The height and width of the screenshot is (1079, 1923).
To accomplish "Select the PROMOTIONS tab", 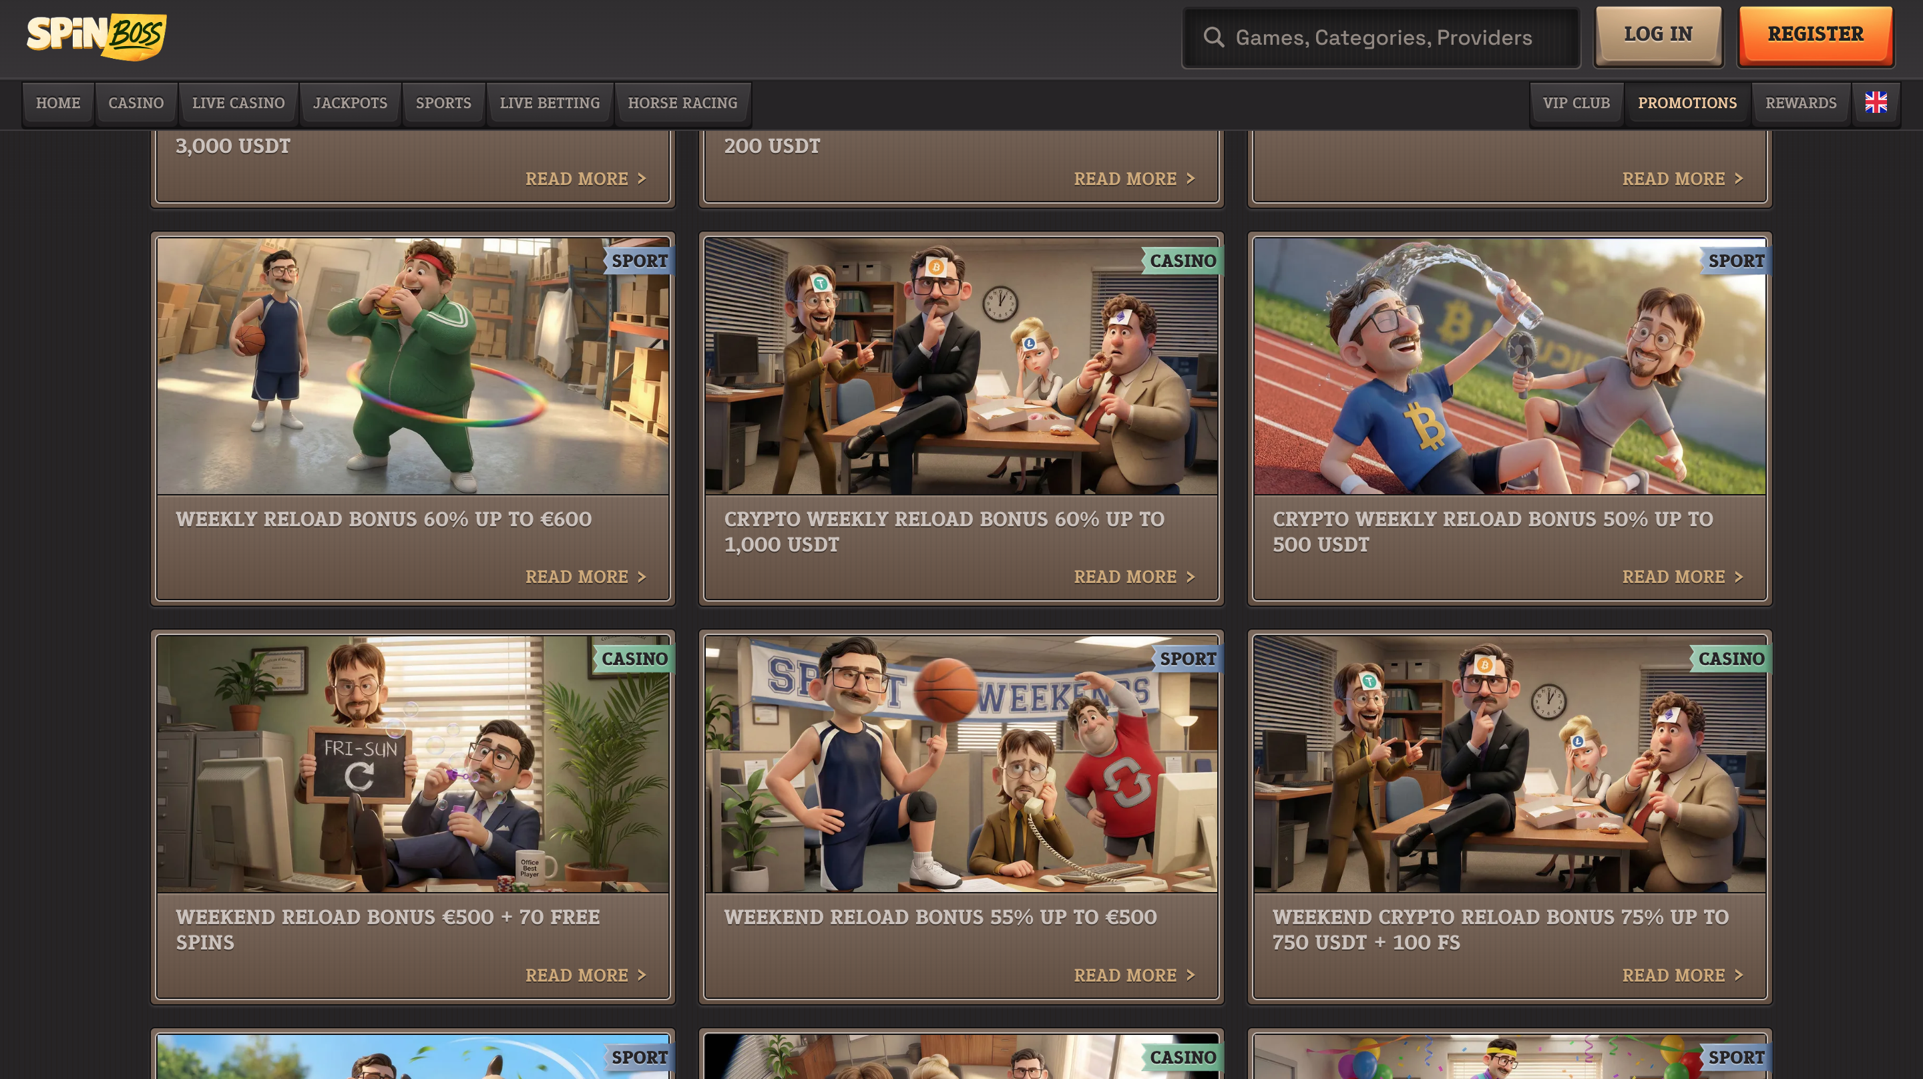I will point(1687,103).
